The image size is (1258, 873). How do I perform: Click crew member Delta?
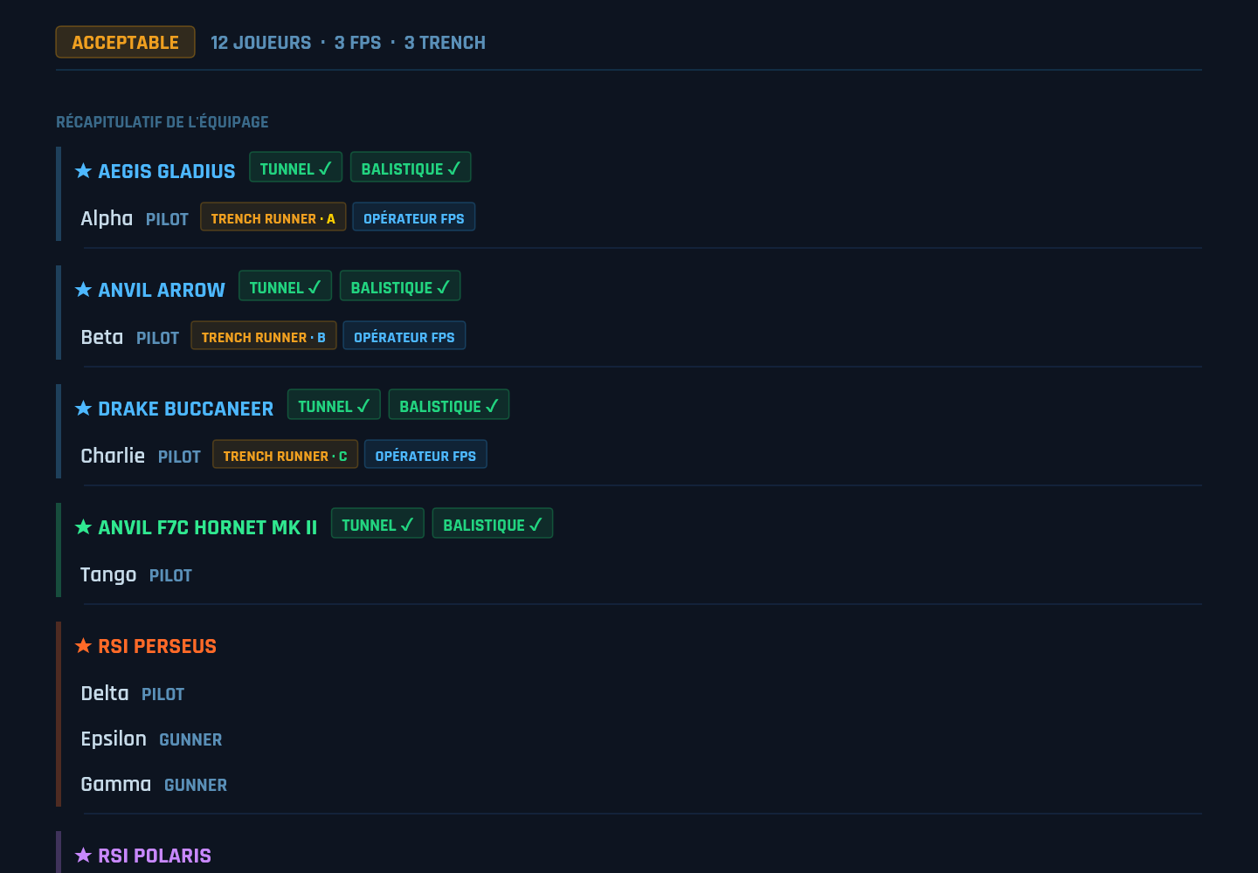coord(105,693)
